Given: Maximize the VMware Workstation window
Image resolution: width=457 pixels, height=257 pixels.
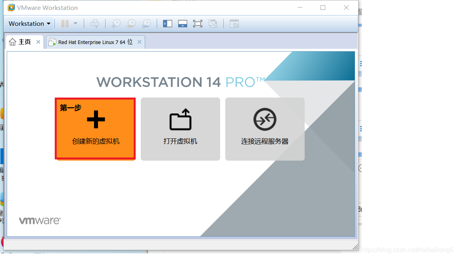Looking at the screenshot, I should pyautogui.click(x=323, y=8).
